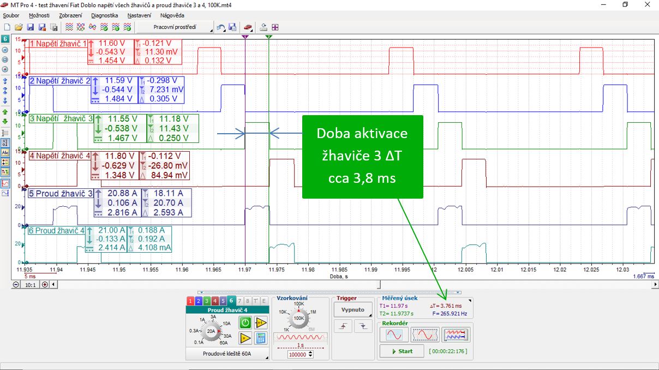Select multi-channel recorder mode icon
This screenshot has height=370, width=659.
click(x=456, y=335)
